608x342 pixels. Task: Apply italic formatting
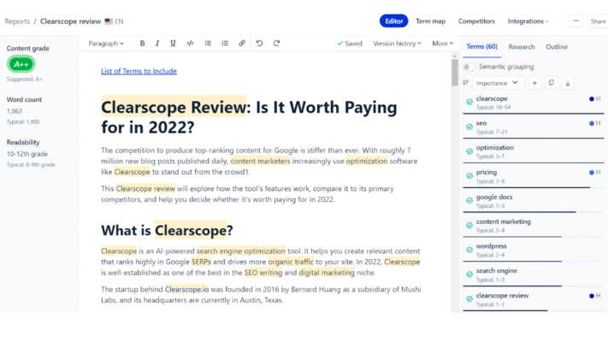[157, 44]
